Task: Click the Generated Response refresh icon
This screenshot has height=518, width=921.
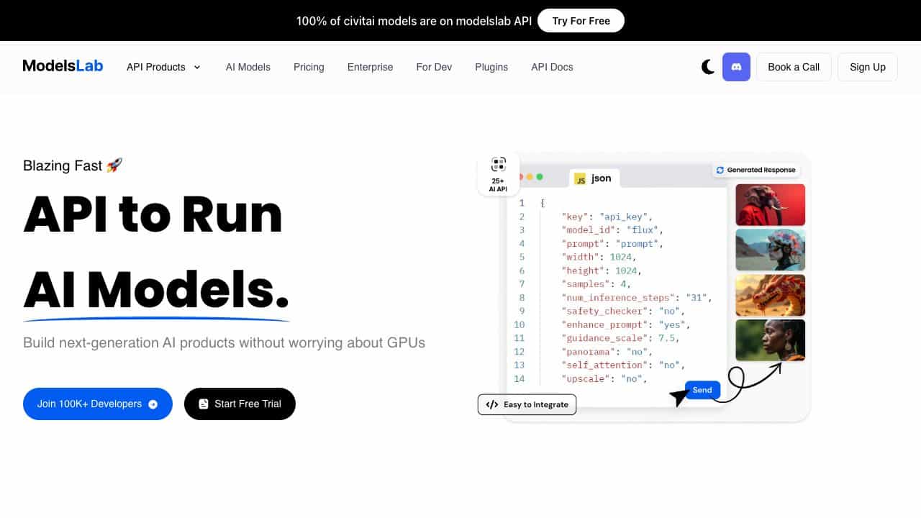Action: 720,170
